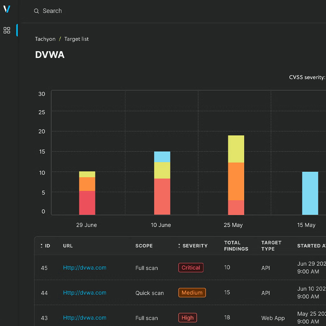Click 'Jun 10' started at cell
The height and width of the screenshot is (326, 326).
coord(311,293)
